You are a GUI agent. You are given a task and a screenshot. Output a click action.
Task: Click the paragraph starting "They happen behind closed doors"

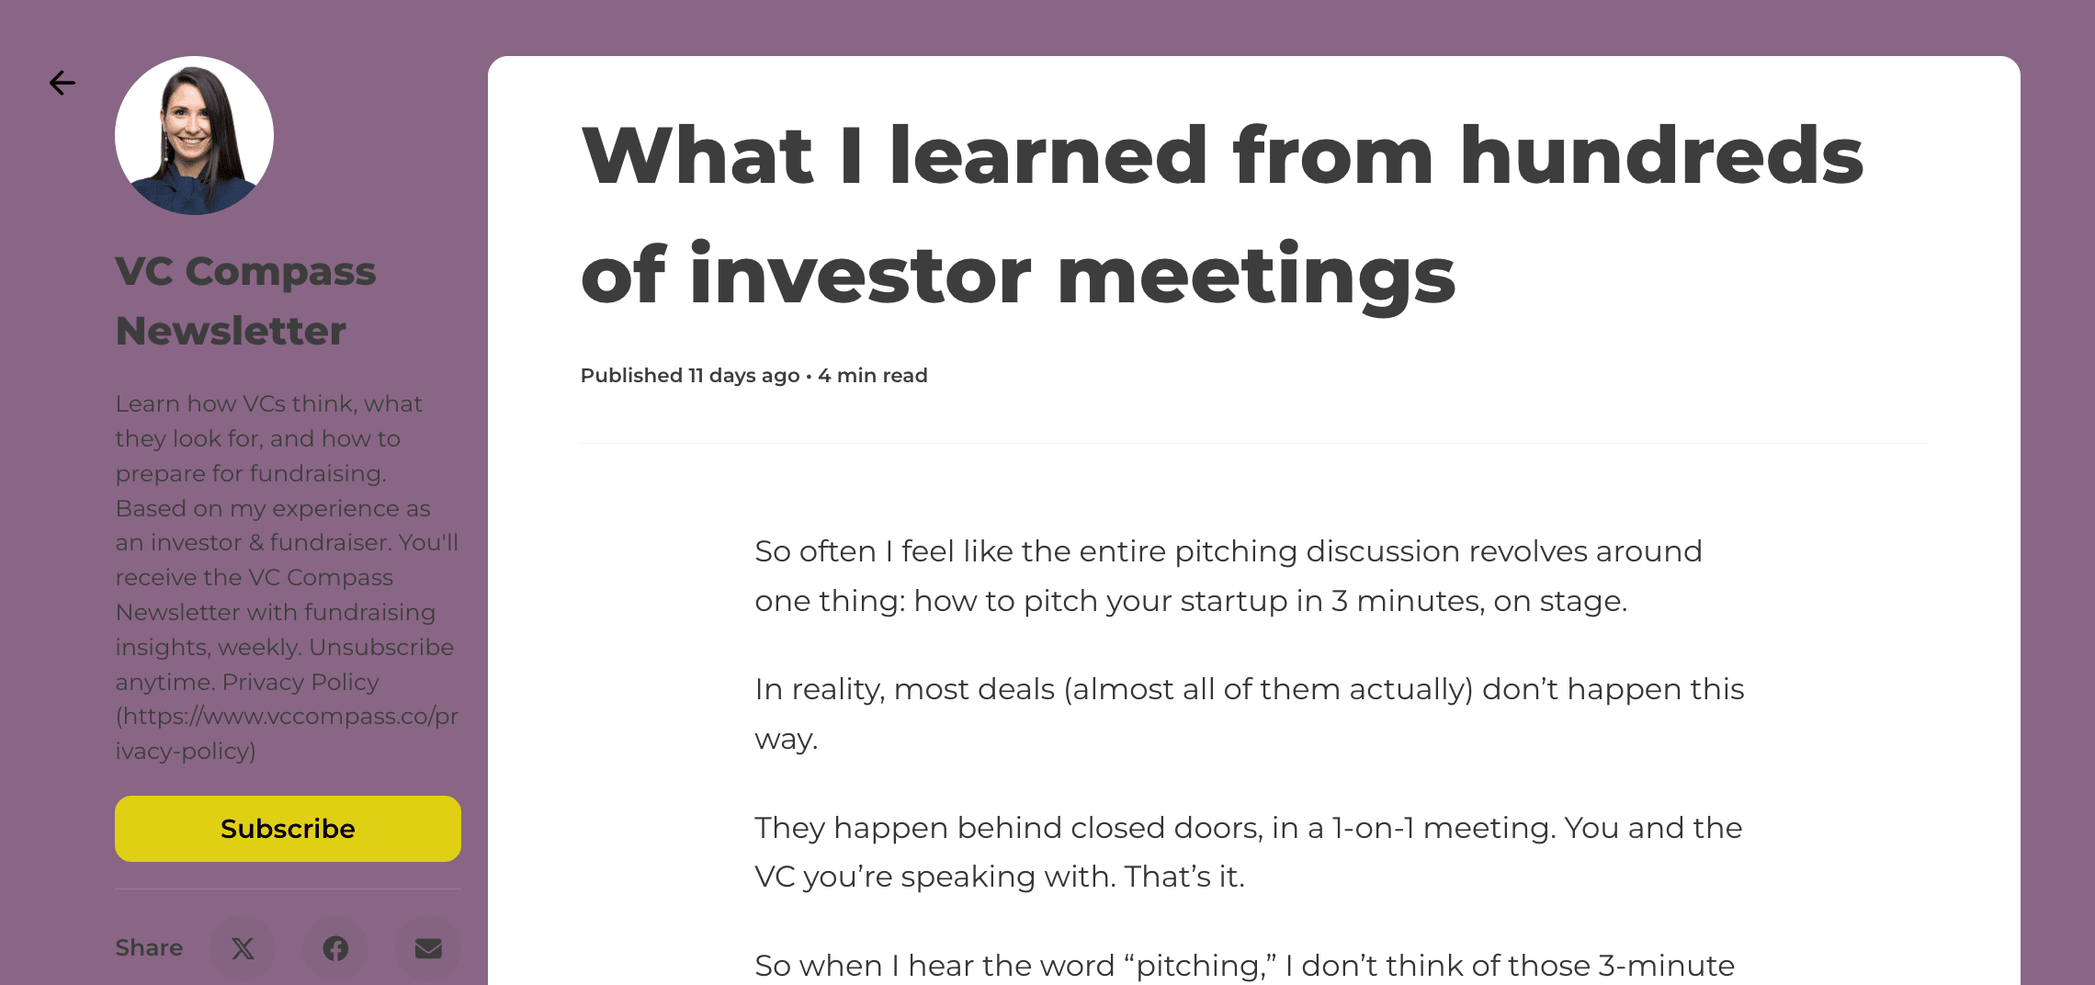(1248, 852)
